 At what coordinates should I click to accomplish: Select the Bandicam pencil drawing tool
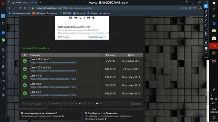coord(206,11)
